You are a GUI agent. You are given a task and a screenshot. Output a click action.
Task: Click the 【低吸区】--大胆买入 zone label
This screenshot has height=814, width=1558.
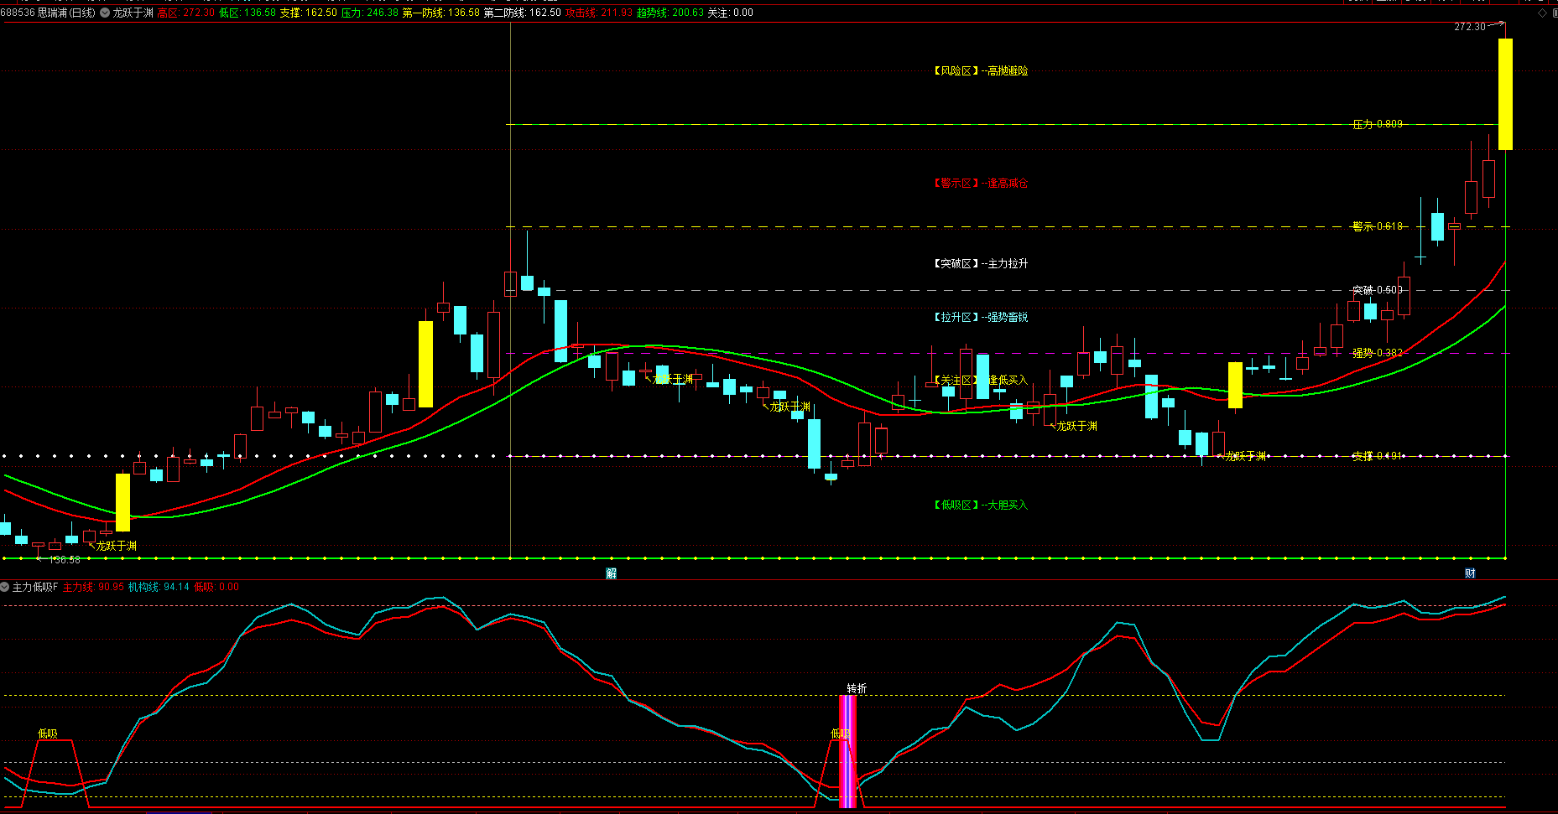981,505
